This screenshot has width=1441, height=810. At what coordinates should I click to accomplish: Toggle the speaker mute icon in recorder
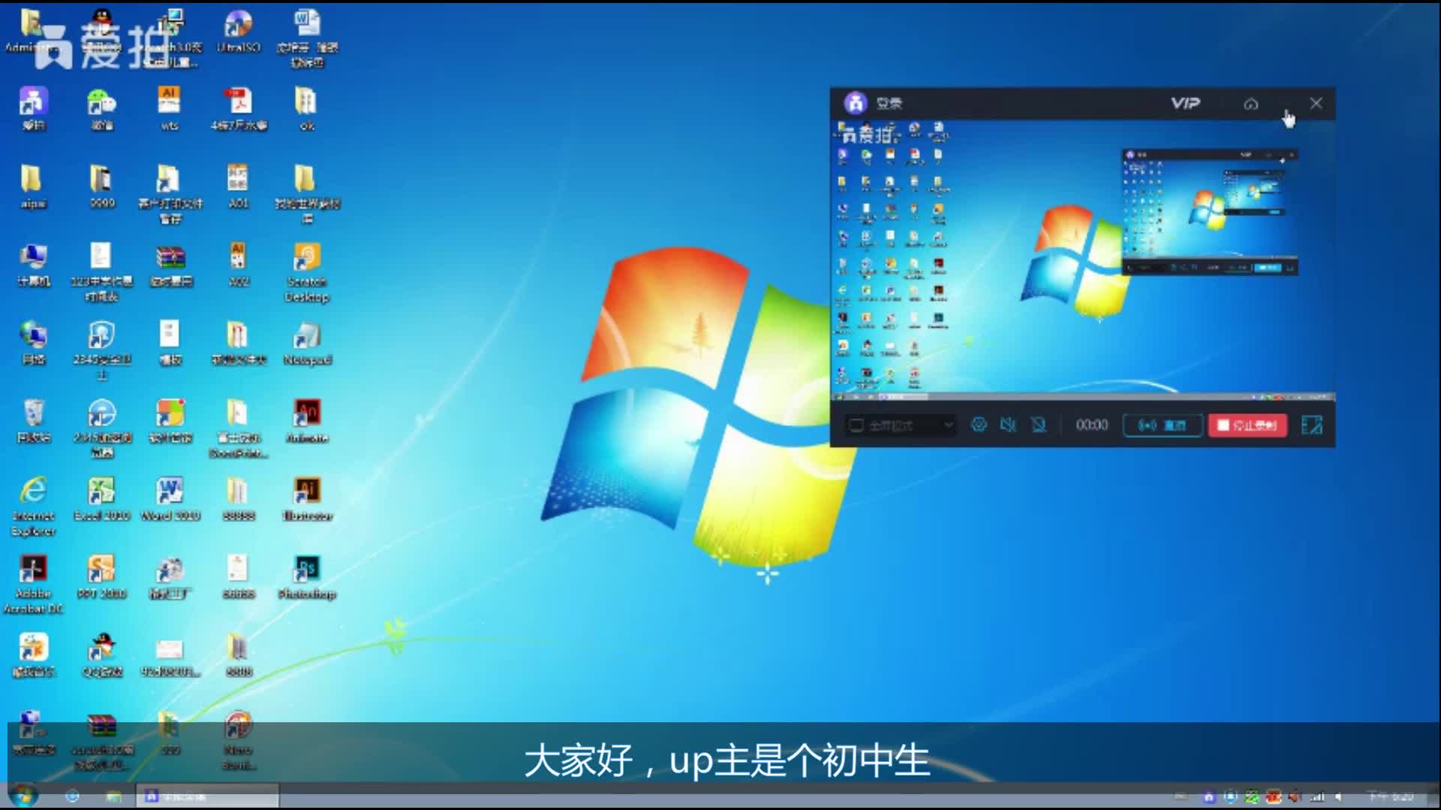[x=1008, y=425]
